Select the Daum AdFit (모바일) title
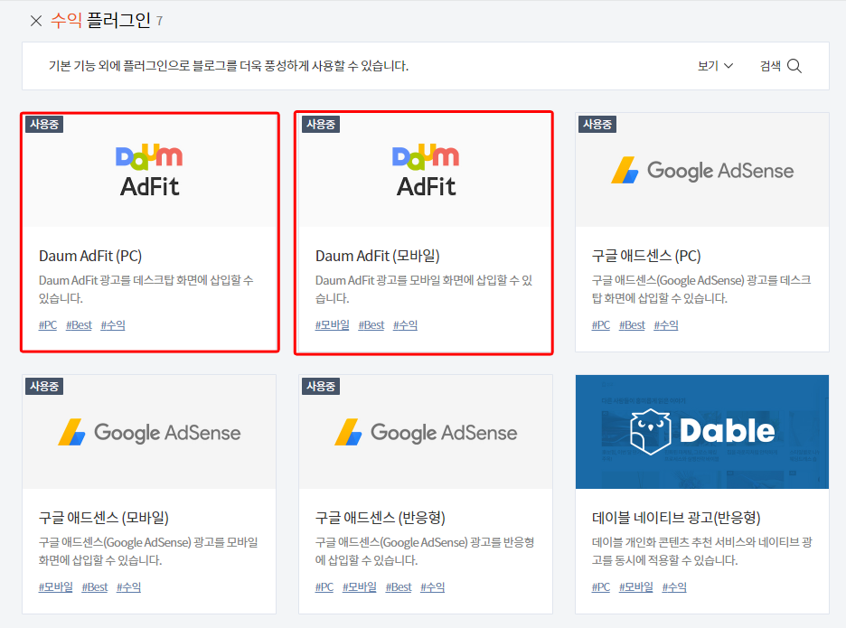 click(378, 256)
